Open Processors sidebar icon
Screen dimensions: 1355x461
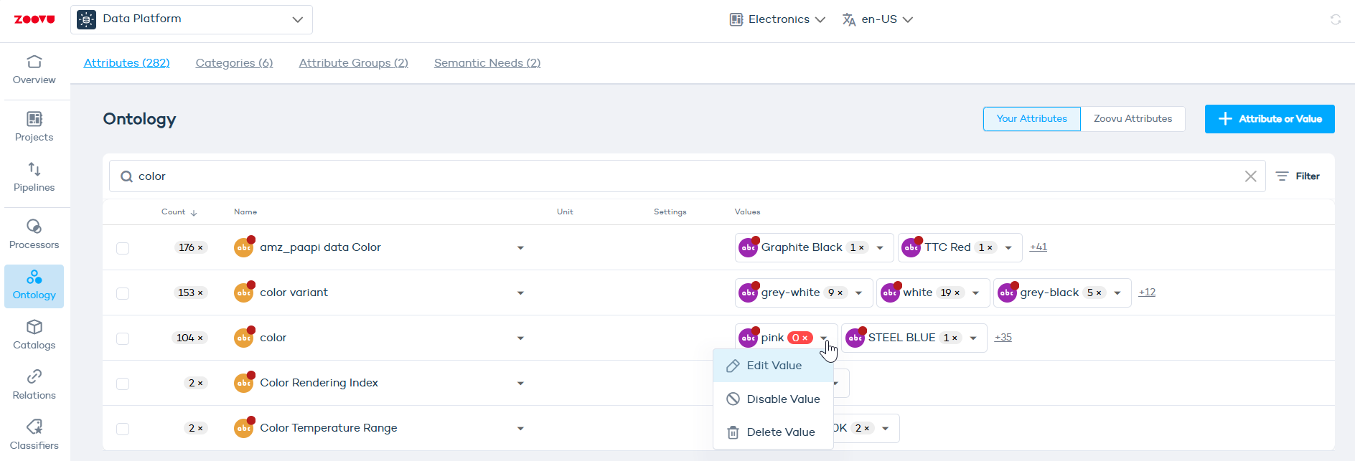click(x=34, y=234)
